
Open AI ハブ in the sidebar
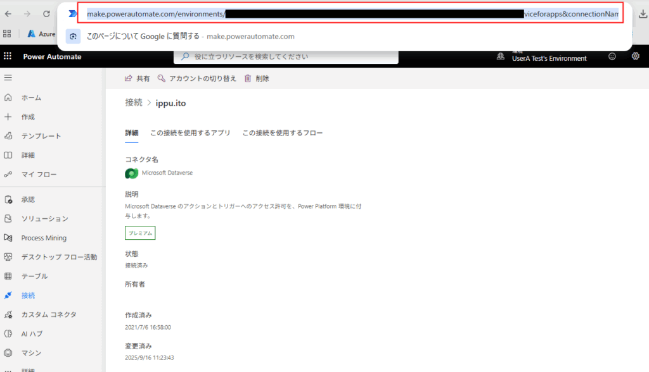[32, 334]
